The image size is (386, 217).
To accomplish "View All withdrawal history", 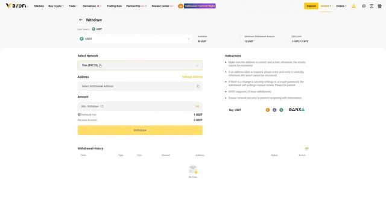I will coord(306,148).
